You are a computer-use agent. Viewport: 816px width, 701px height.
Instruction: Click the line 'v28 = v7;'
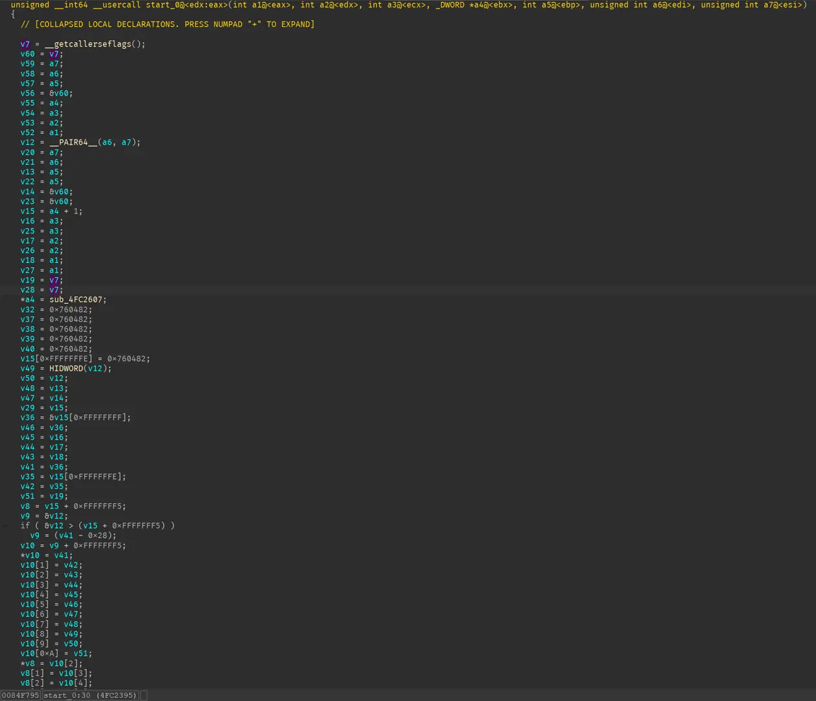coord(42,290)
